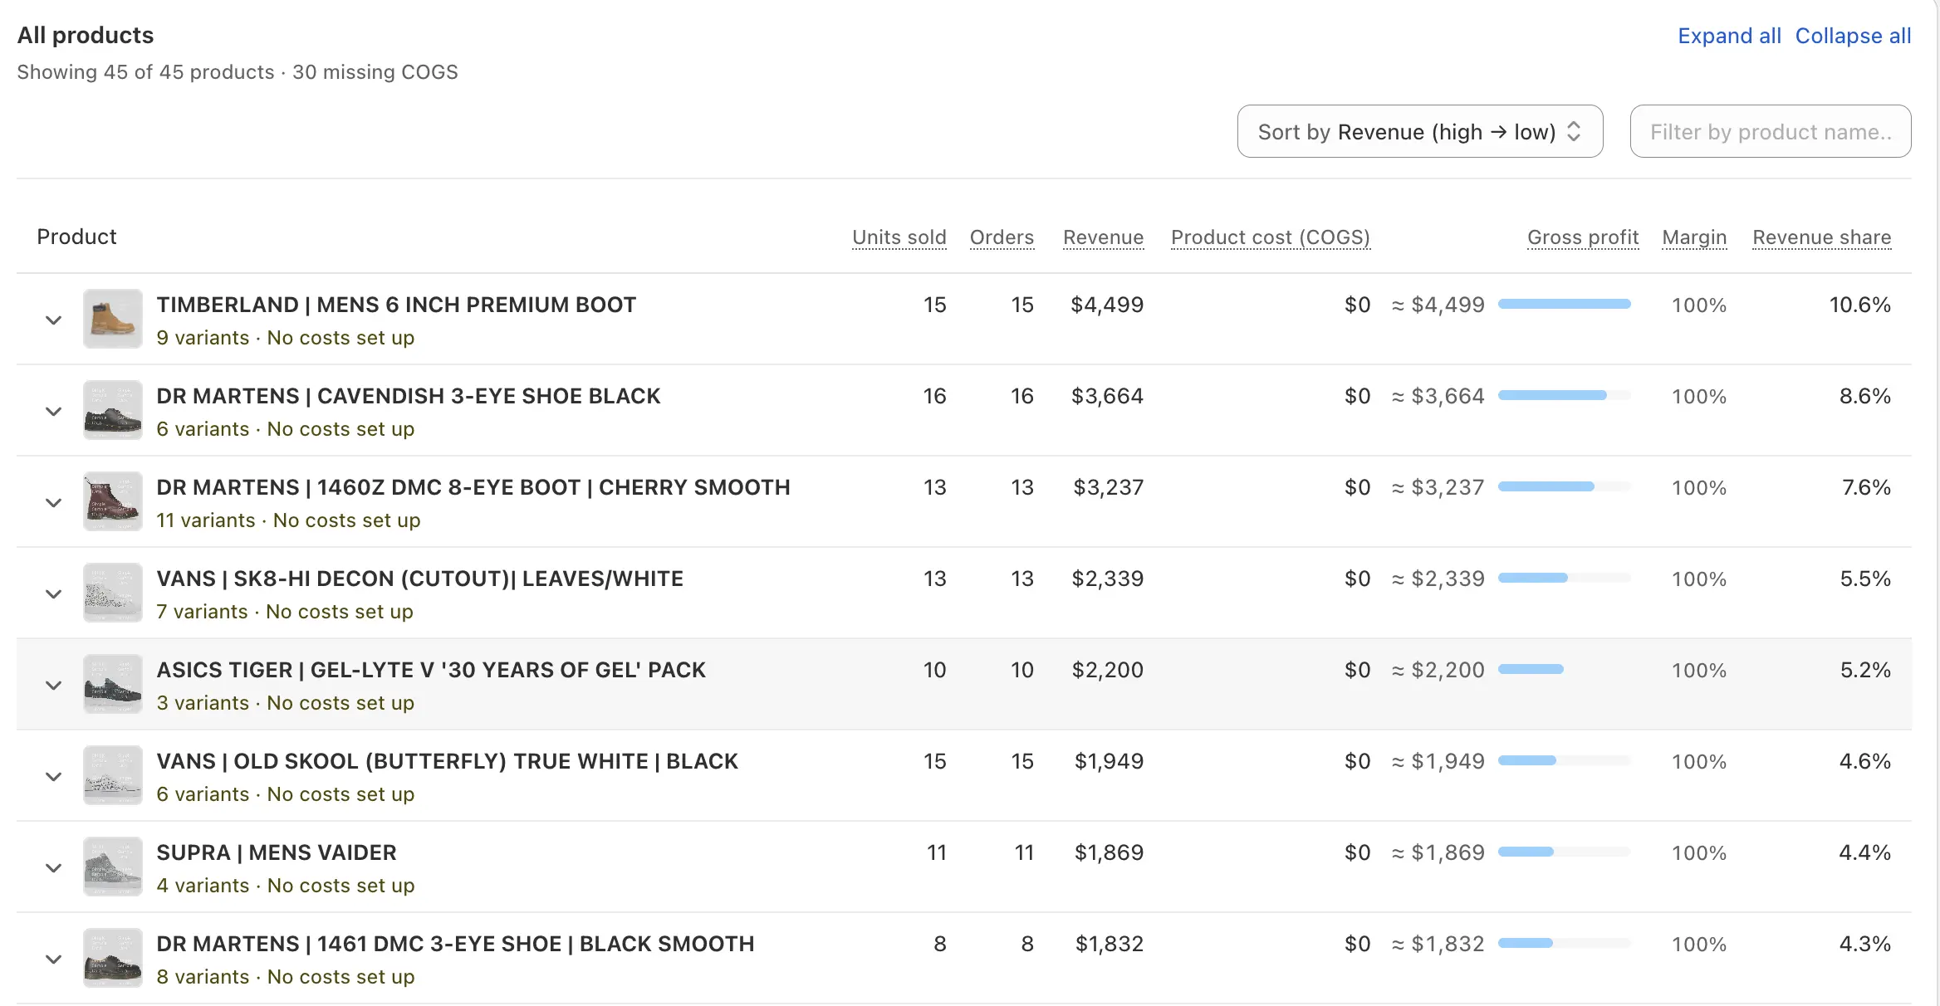Select DR MARTENS 1460Z DMC 8-EYE BOOT title

[473, 487]
